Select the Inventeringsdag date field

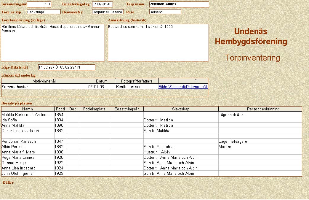click(x=102, y=4)
